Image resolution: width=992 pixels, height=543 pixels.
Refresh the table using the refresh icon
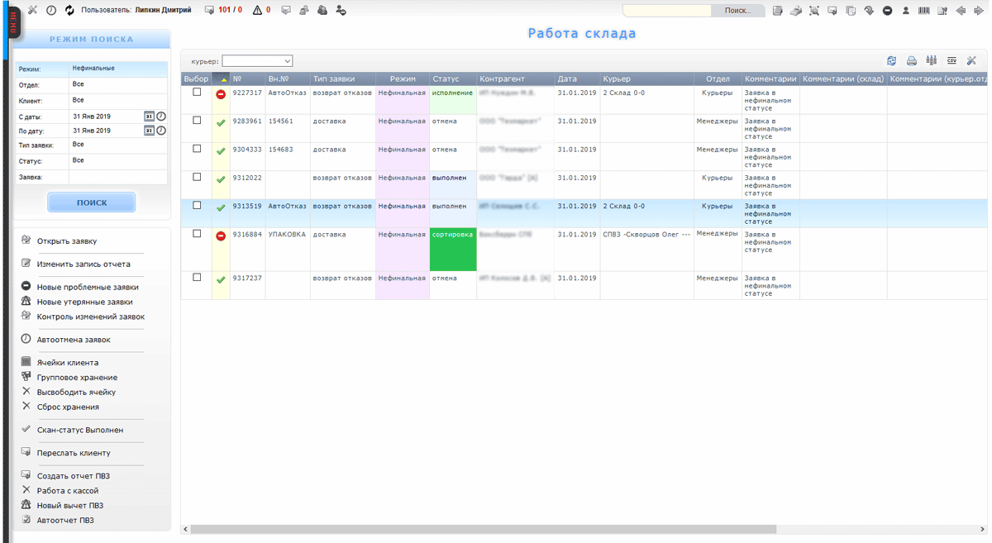892,61
